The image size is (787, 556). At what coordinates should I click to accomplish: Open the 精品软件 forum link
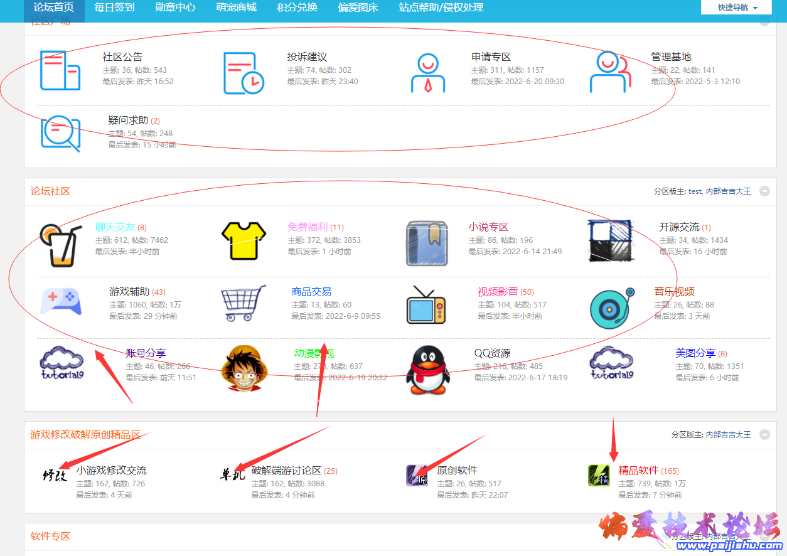(638, 470)
